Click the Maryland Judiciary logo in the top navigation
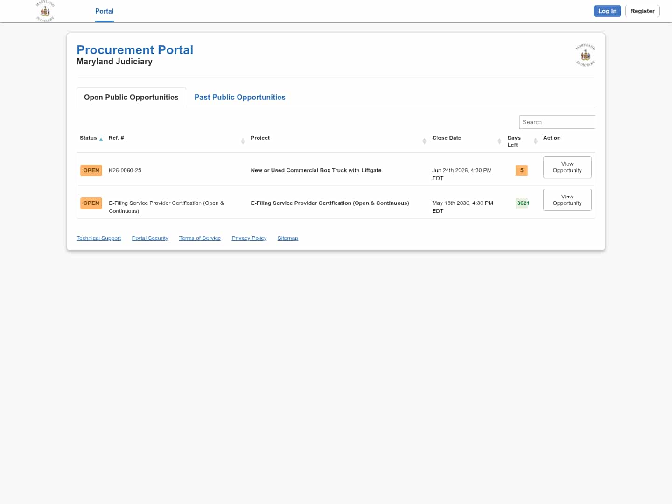The width and height of the screenshot is (672, 504). click(x=45, y=11)
